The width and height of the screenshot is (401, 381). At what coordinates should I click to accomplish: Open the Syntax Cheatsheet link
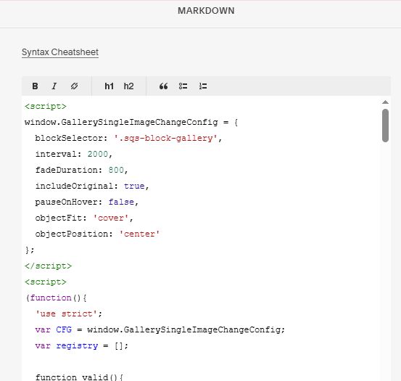[60, 52]
